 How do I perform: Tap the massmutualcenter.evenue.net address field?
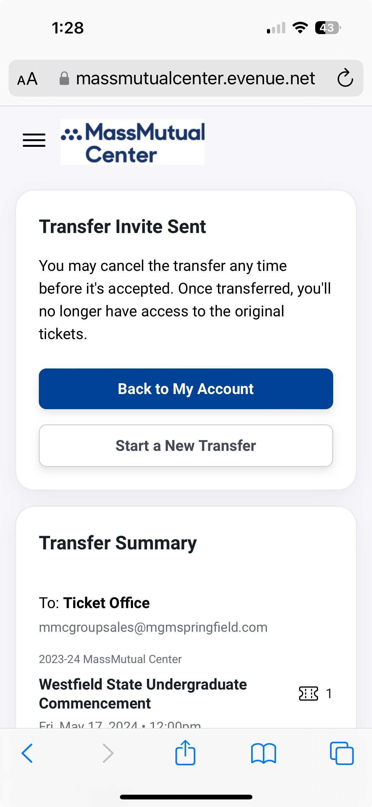195,78
